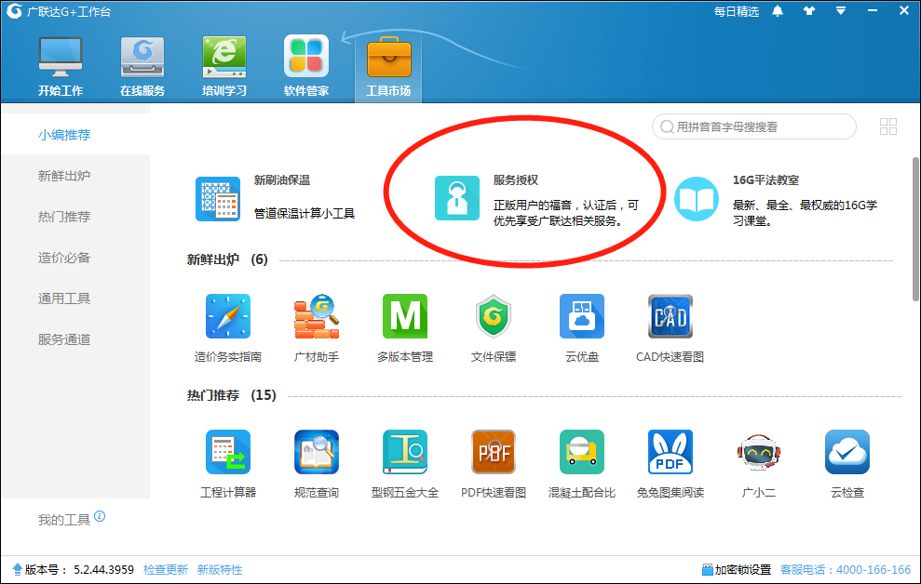Screen dimensions: 921x584
Task: Open the title bar dropdown menu arrow
Action: click(841, 11)
